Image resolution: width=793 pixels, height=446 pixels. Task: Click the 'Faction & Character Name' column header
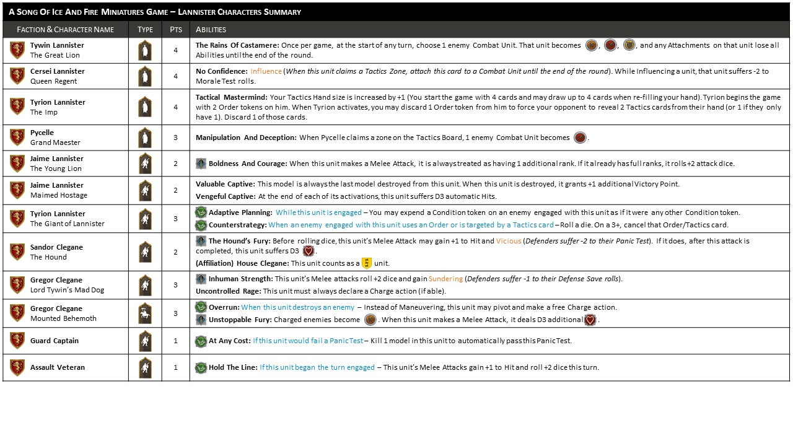click(66, 29)
